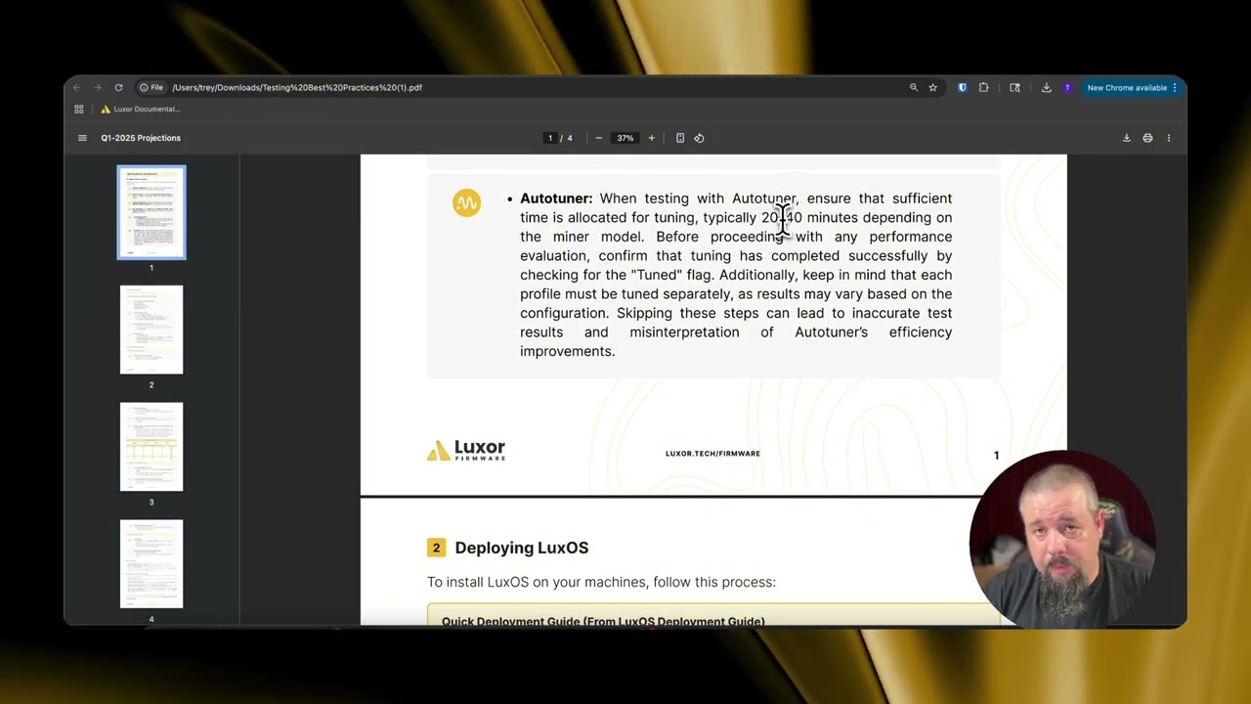Open the PDF viewer more actions menu

[x=1169, y=138]
